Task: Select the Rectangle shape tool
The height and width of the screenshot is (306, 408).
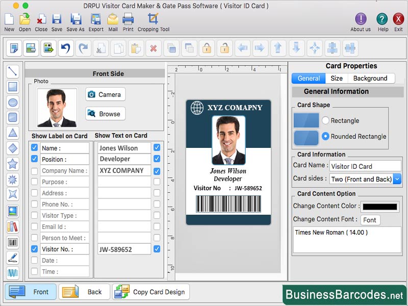Action: pyautogui.click(x=12, y=87)
